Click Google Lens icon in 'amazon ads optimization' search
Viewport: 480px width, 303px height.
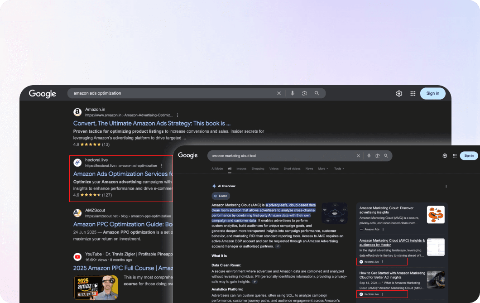click(304, 93)
